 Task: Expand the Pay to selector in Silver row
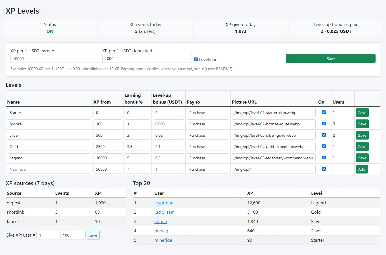(208, 135)
